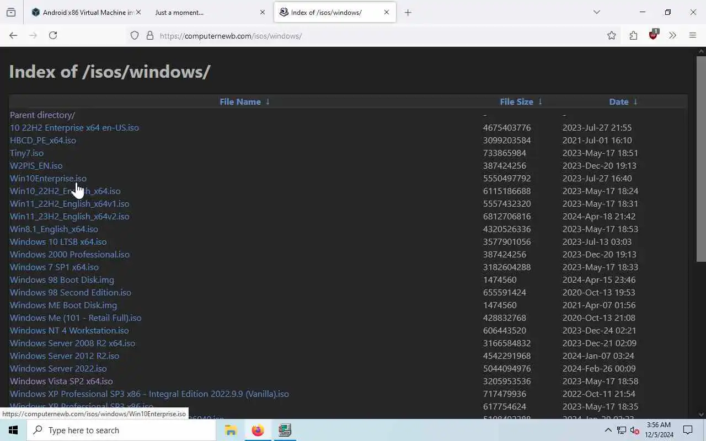706x441 pixels.
Task: Select the Index of /isos/windows/ tab
Action: pyautogui.click(x=335, y=12)
